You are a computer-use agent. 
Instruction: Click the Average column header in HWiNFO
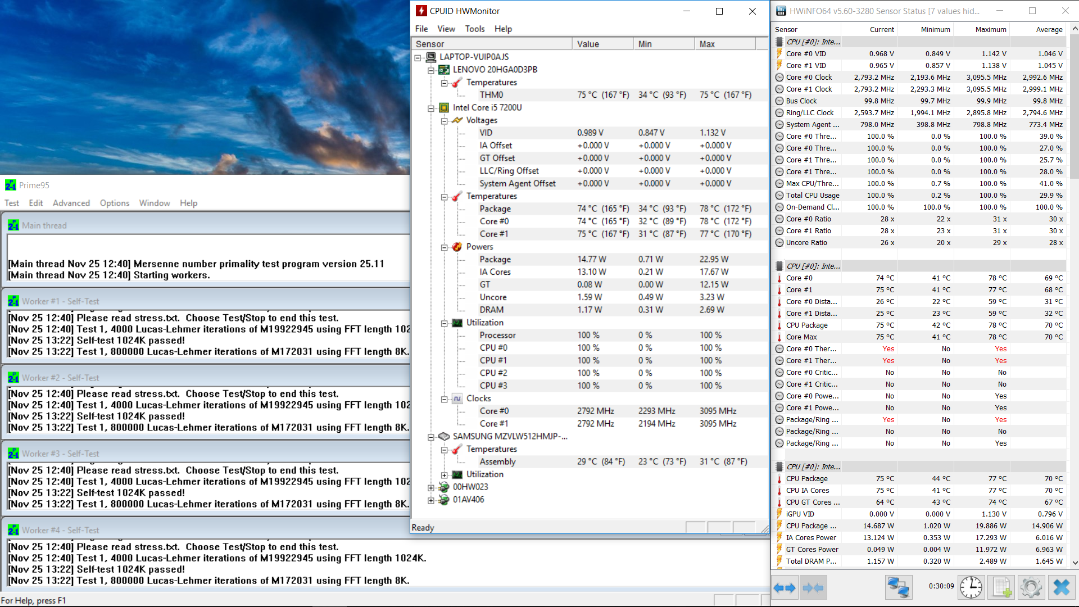(x=1037, y=29)
